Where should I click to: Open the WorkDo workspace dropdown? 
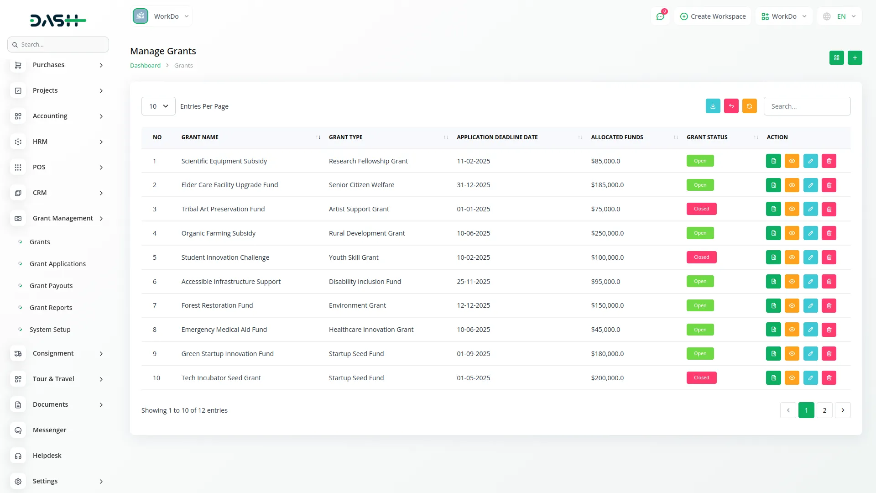162,16
